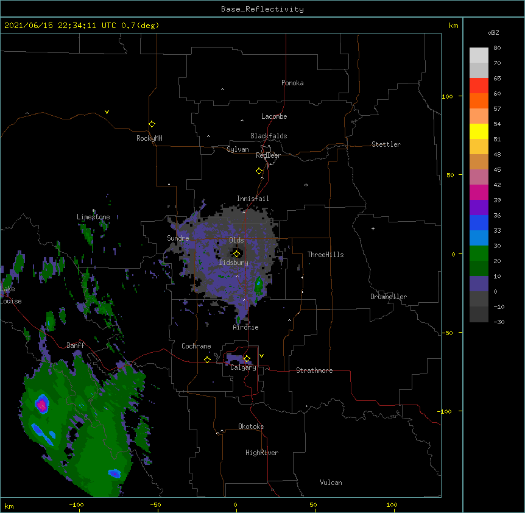
Task: Click the asterisk marker above Limestone label
Action: [94, 211]
